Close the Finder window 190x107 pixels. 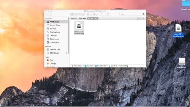pyautogui.click(x=46, y=11)
